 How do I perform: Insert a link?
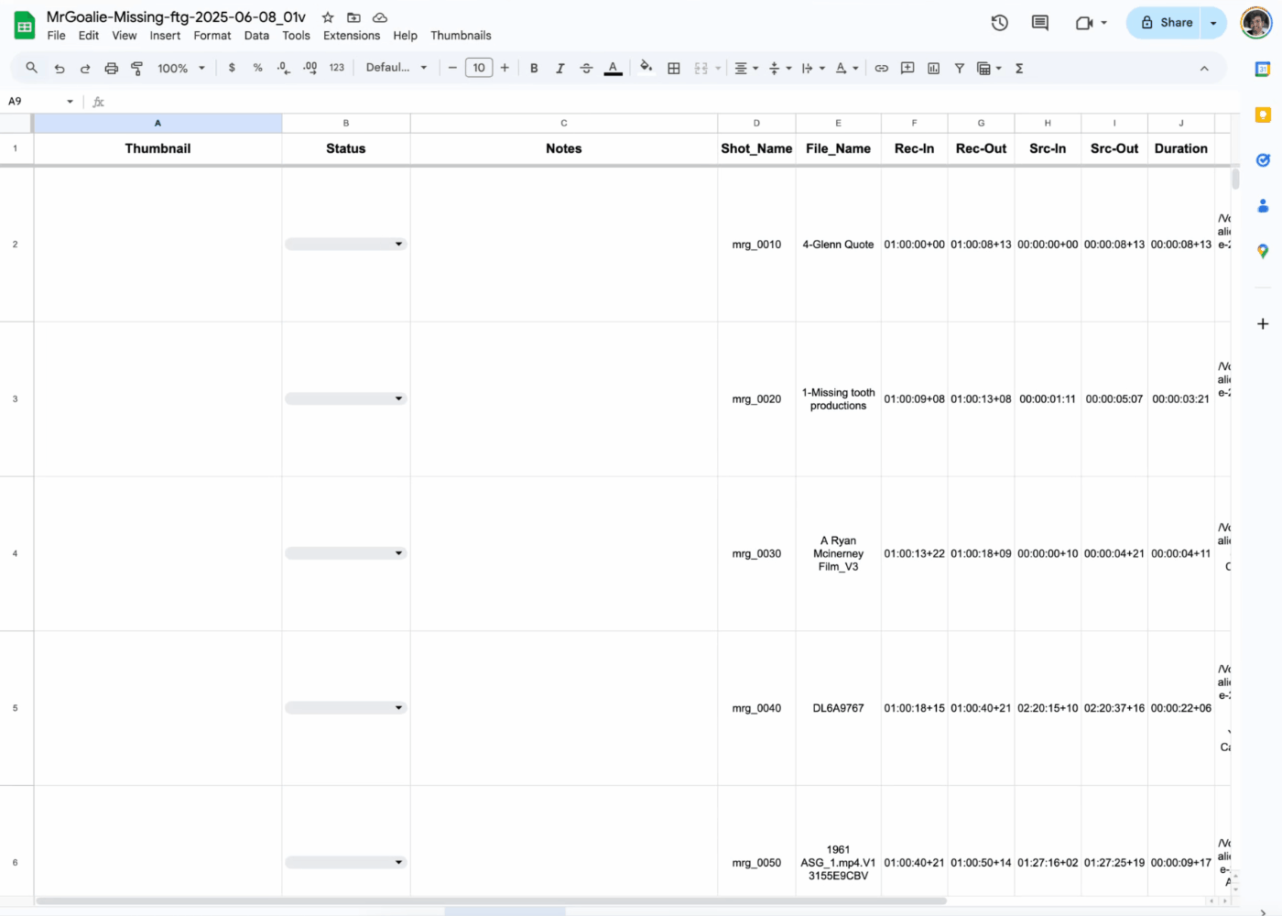click(x=882, y=68)
